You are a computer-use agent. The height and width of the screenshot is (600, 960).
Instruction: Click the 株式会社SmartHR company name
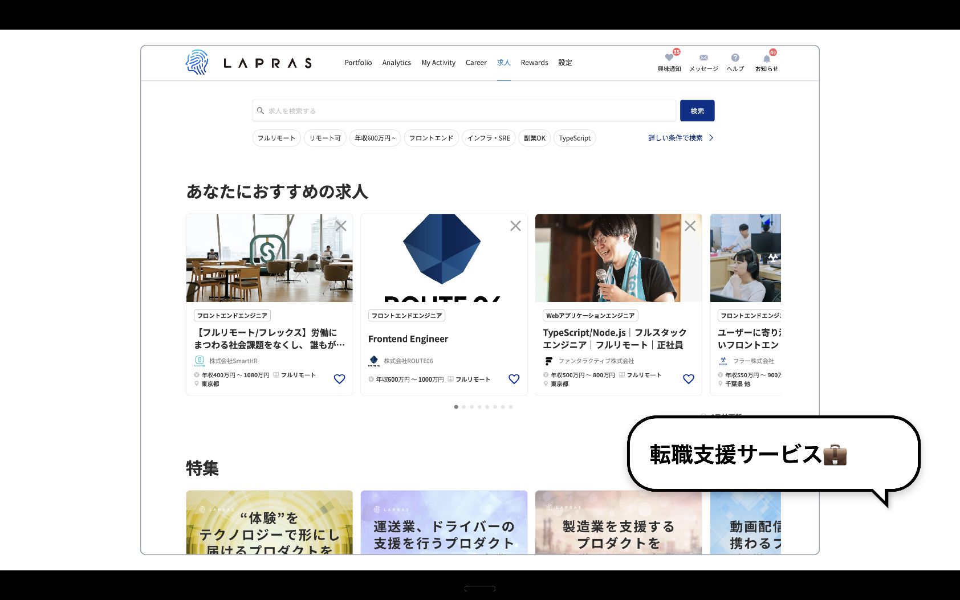click(x=233, y=361)
